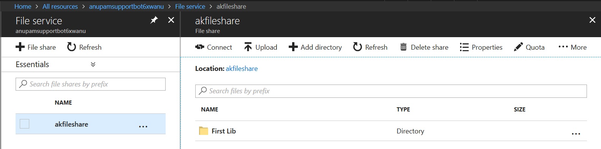
Task: Click Delete share
Action: (x=424, y=47)
